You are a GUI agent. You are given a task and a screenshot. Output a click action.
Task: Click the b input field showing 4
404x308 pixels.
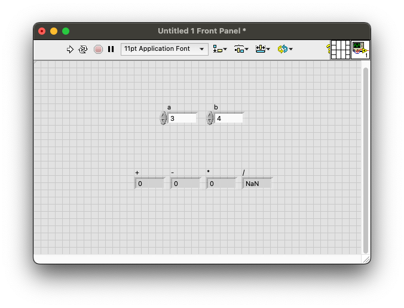tap(229, 118)
